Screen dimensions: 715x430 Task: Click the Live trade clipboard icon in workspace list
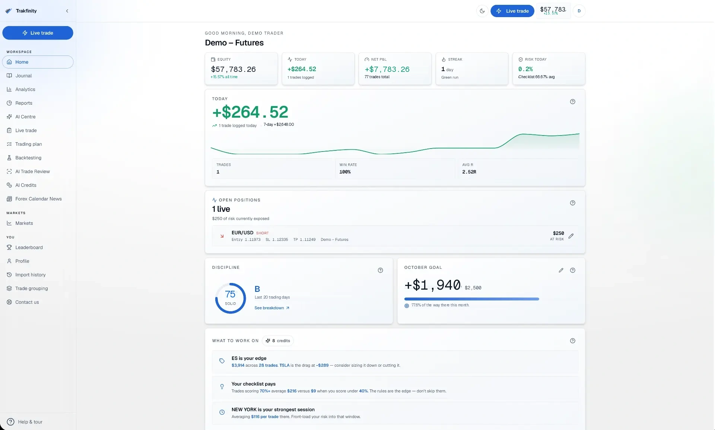(x=9, y=130)
